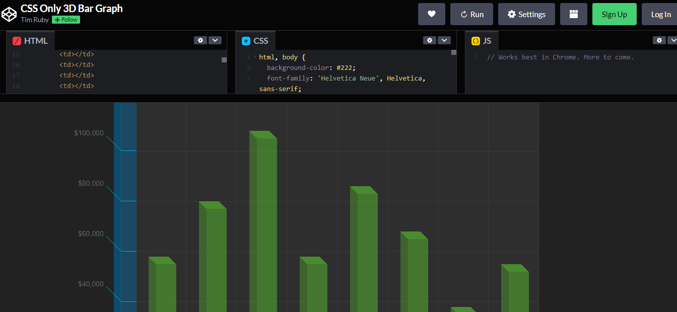Image resolution: width=677 pixels, height=312 pixels.
Task: Click the JS comment 'Works best in Chrome'
Action: [560, 57]
